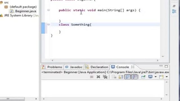Open the Display Selected Console dropdown arrow
The width and height of the screenshot is (180, 101).
pyautogui.click(x=156, y=77)
